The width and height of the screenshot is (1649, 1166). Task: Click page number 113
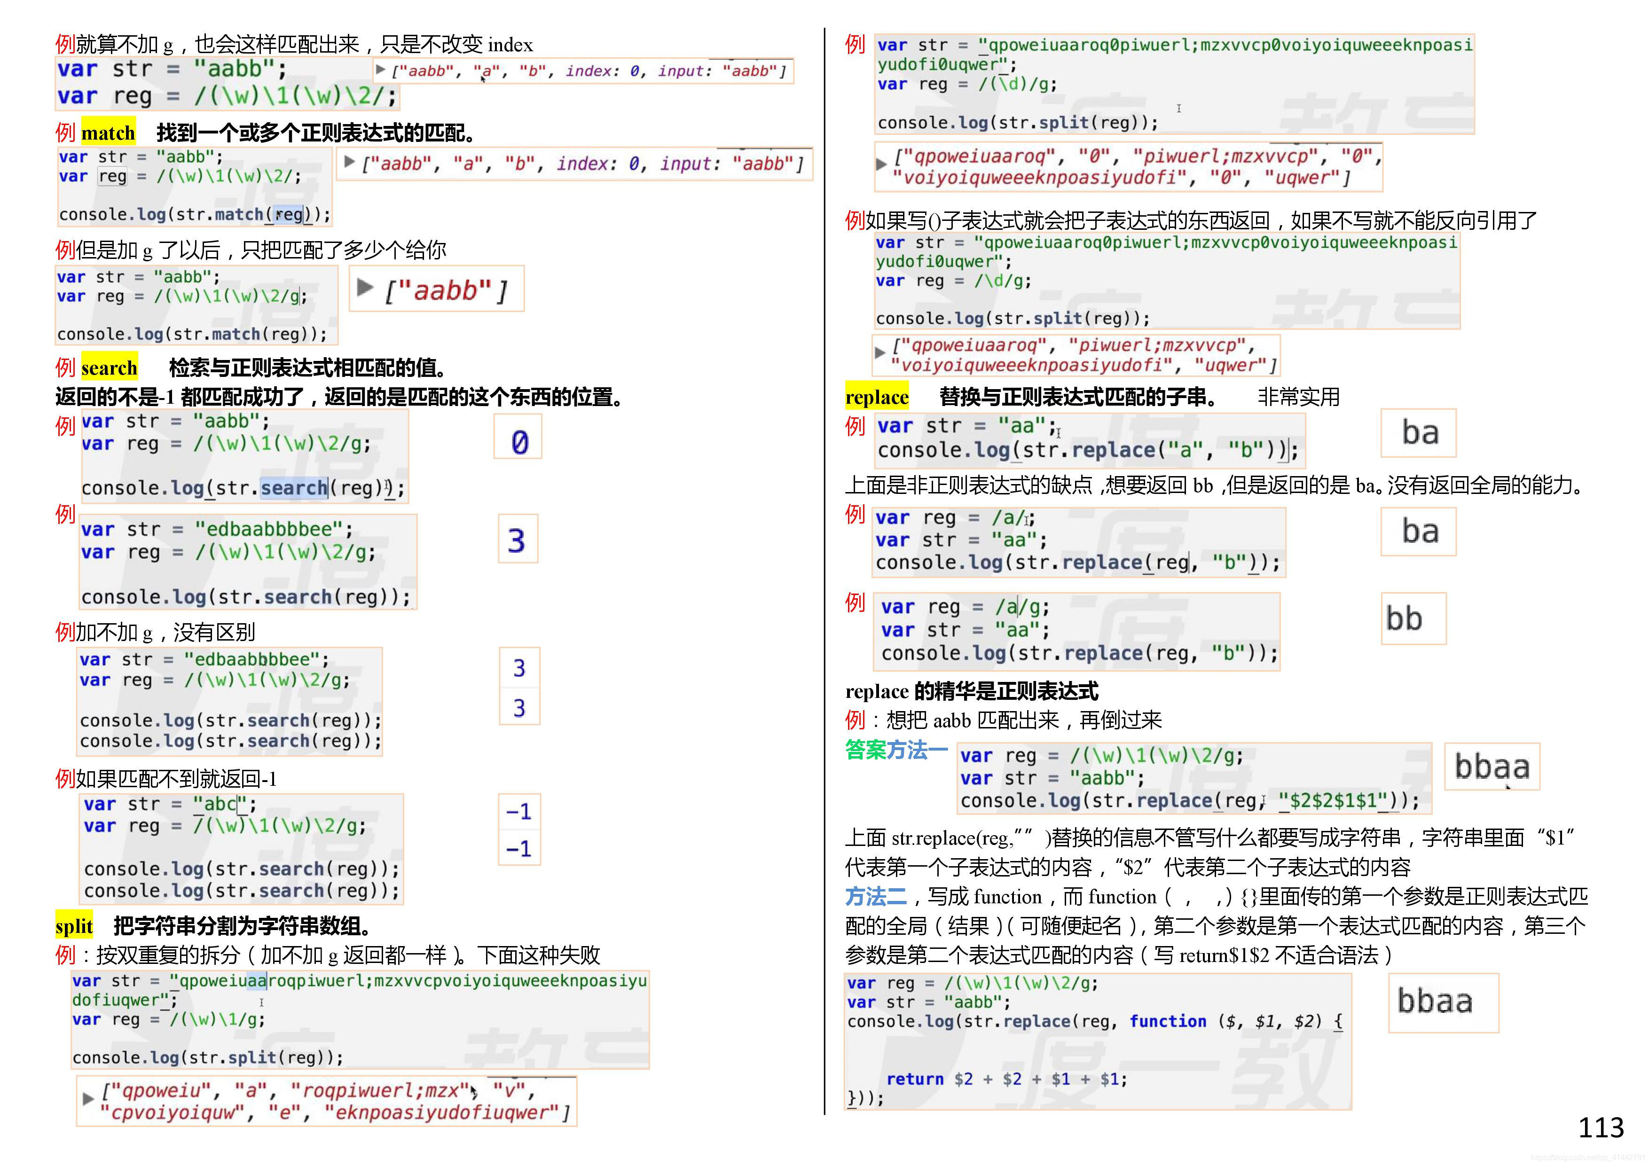(x=1601, y=1128)
